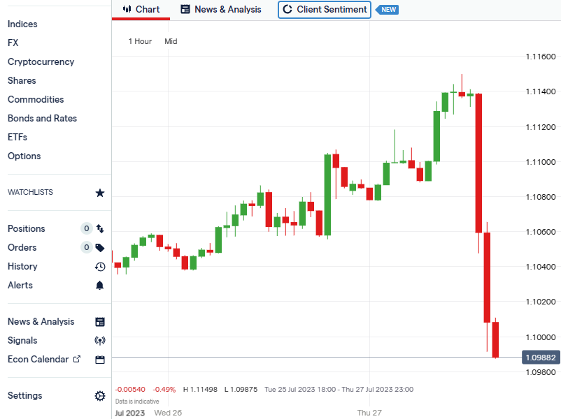Open the Settings gear icon
Viewport: 561px width, 419px height.
[100, 396]
